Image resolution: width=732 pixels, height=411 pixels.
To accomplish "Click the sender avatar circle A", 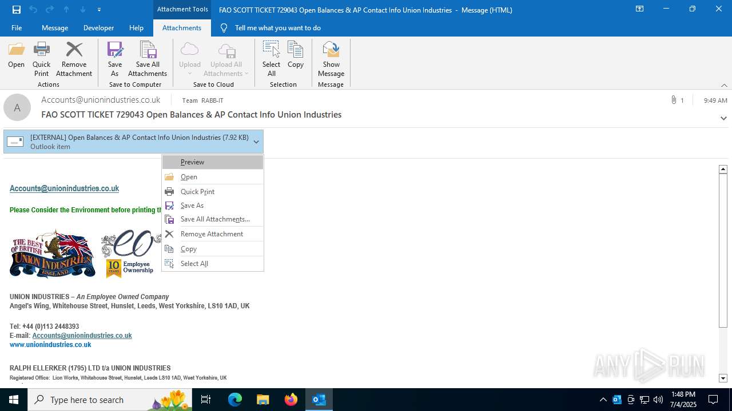I will click(17, 107).
